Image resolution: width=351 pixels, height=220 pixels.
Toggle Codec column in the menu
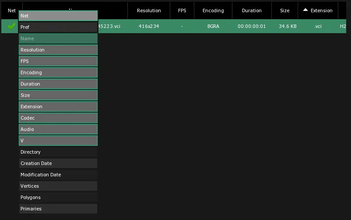tap(58, 118)
